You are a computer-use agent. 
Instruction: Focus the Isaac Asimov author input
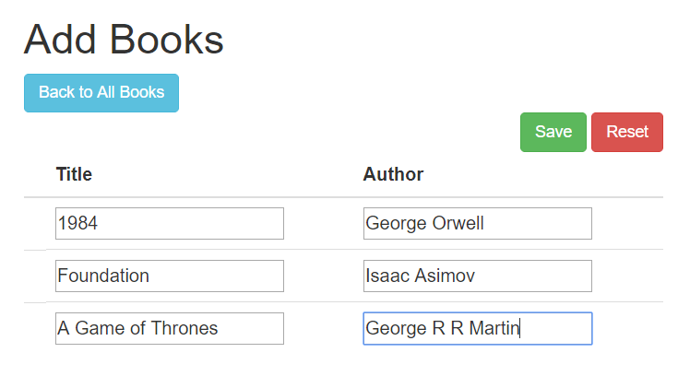pos(478,276)
